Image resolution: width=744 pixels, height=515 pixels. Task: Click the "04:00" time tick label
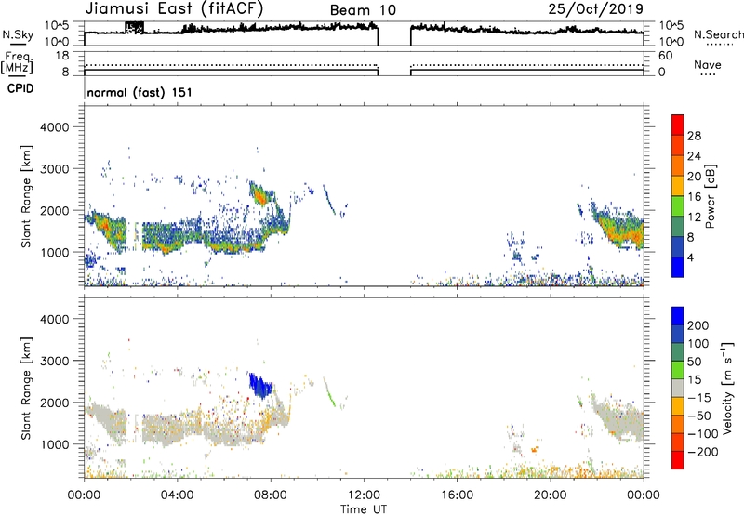coord(177,495)
